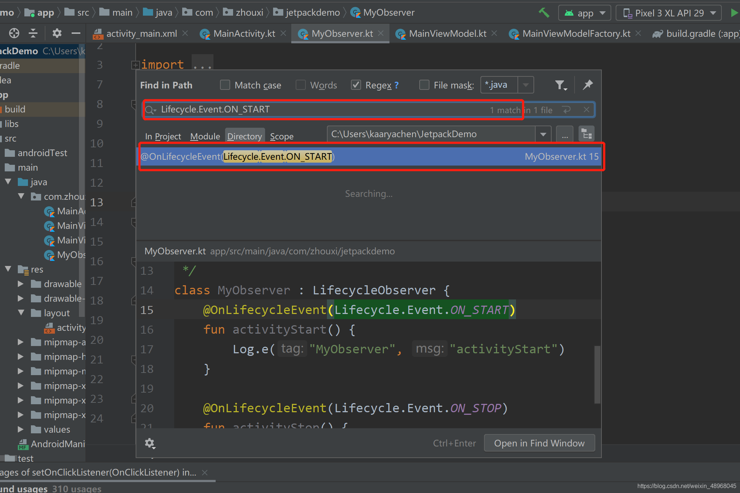Click the green Run app arrow
The image size is (740, 493).
pyautogui.click(x=734, y=13)
